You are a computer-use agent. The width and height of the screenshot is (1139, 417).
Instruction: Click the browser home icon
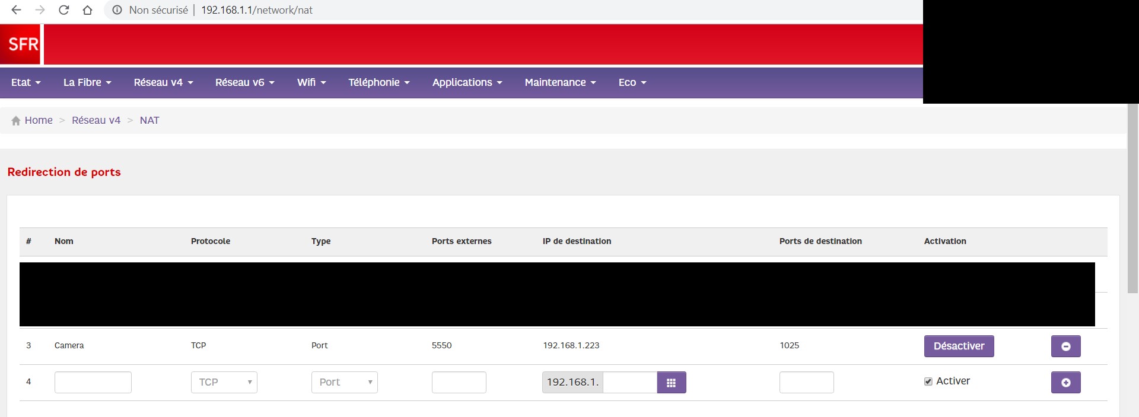pyautogui.click(x=87, y=10)
